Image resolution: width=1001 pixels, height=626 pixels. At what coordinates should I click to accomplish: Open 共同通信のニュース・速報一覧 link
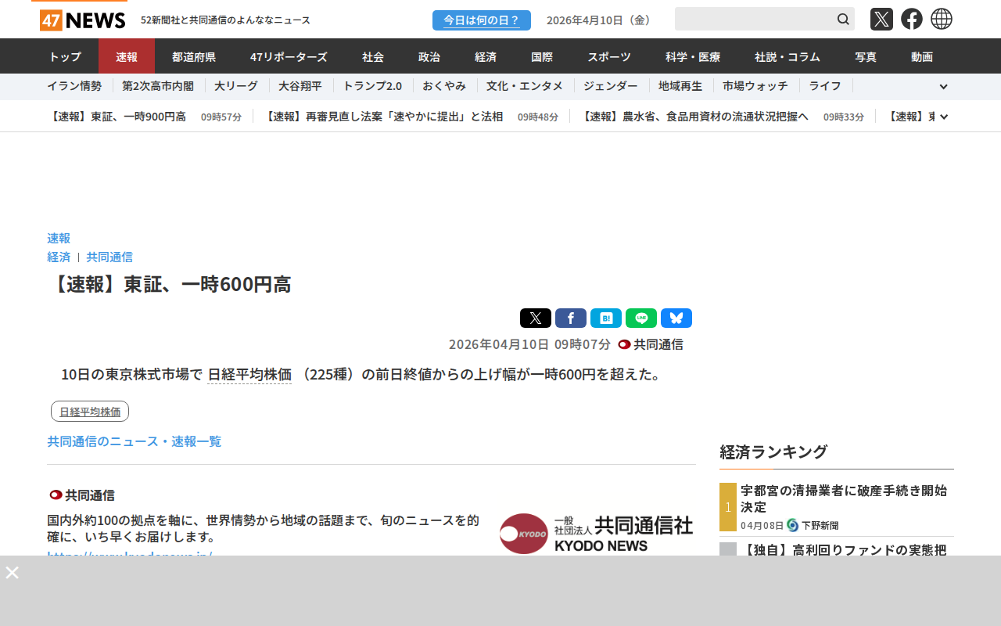point(135,441)
